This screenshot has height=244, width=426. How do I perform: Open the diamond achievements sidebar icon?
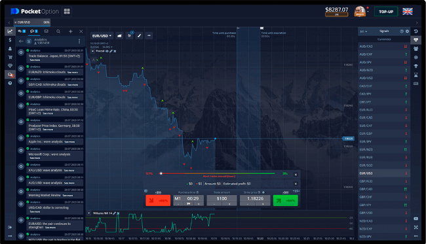point(10,65)
